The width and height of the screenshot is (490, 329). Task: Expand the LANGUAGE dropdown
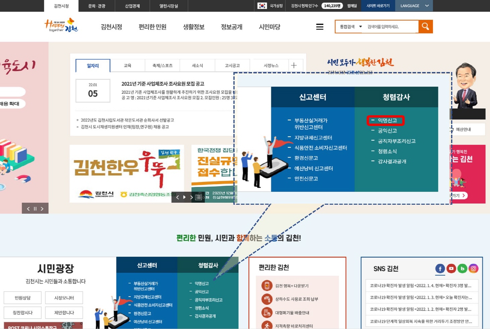coord(414,6)
